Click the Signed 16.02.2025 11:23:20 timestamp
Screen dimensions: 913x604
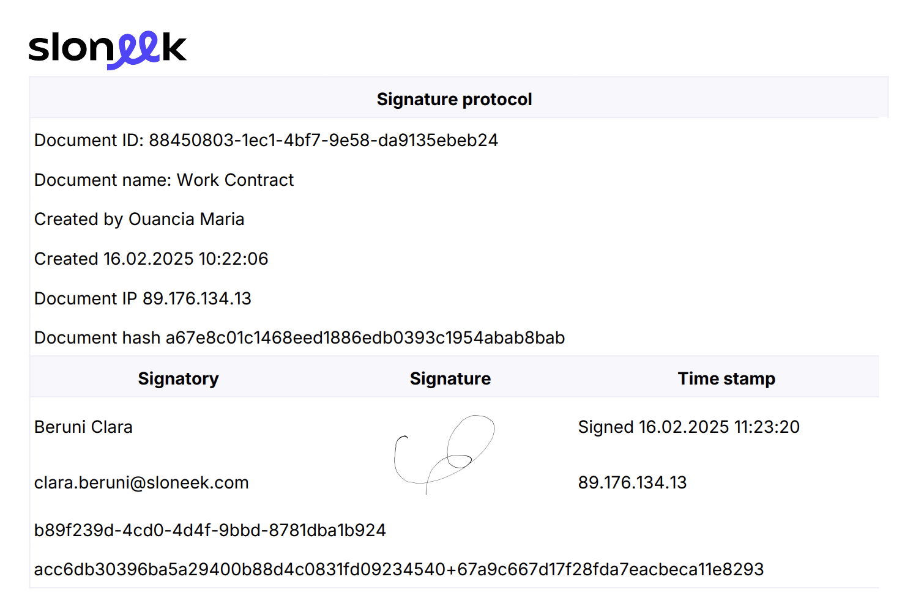pos(689,427)
